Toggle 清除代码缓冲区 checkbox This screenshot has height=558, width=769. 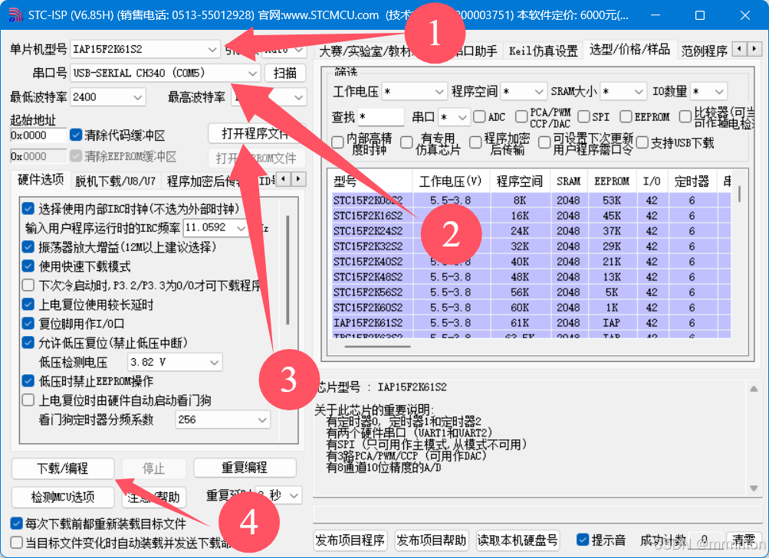pyautogui.click(x=76, y=135)
